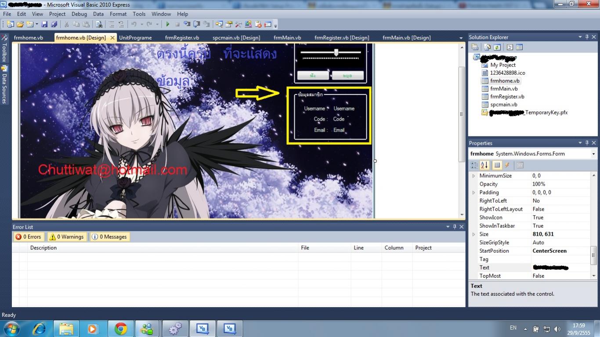Click the ฟัง button on the form

[x=313, y=75]
